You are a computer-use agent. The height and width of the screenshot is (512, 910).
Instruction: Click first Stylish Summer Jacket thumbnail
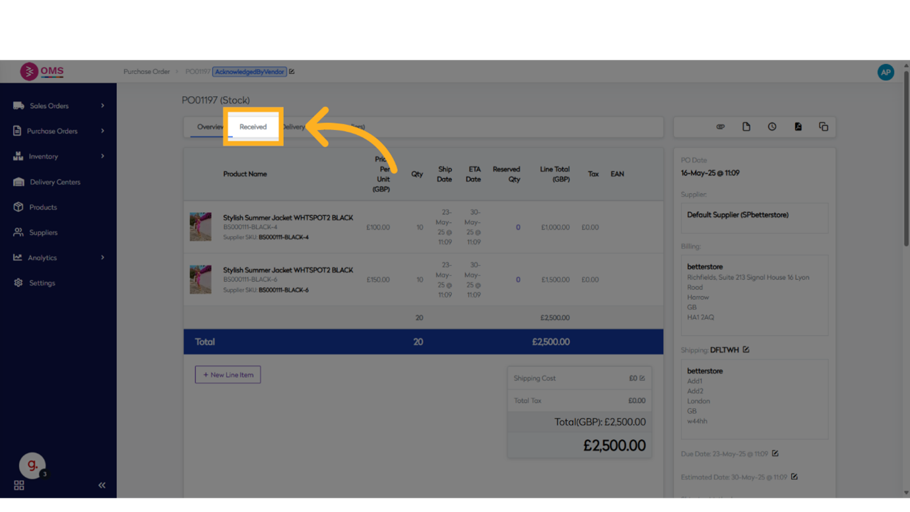tap(201, 227)
